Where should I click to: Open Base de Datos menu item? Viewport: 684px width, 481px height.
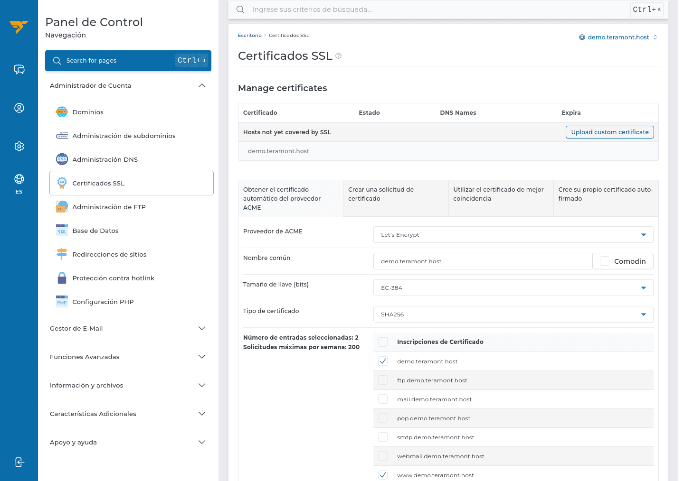point(132,231)
